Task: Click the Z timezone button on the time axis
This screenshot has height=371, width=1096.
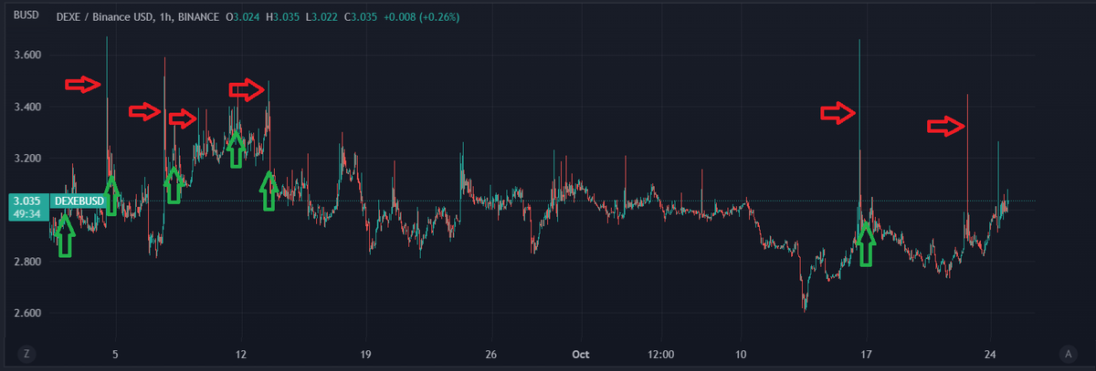Action: click(x=27, y=353)
